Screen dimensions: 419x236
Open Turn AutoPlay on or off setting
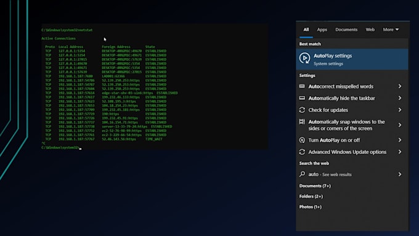pos(352,140)
